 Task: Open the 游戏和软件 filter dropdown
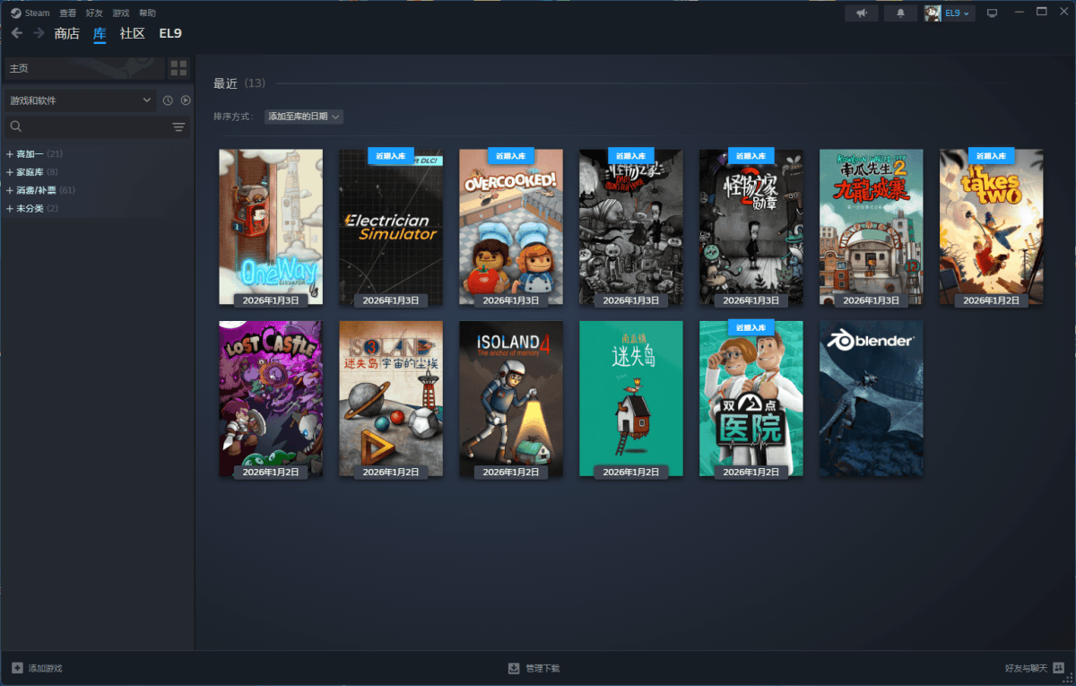(x=81, y=100)
